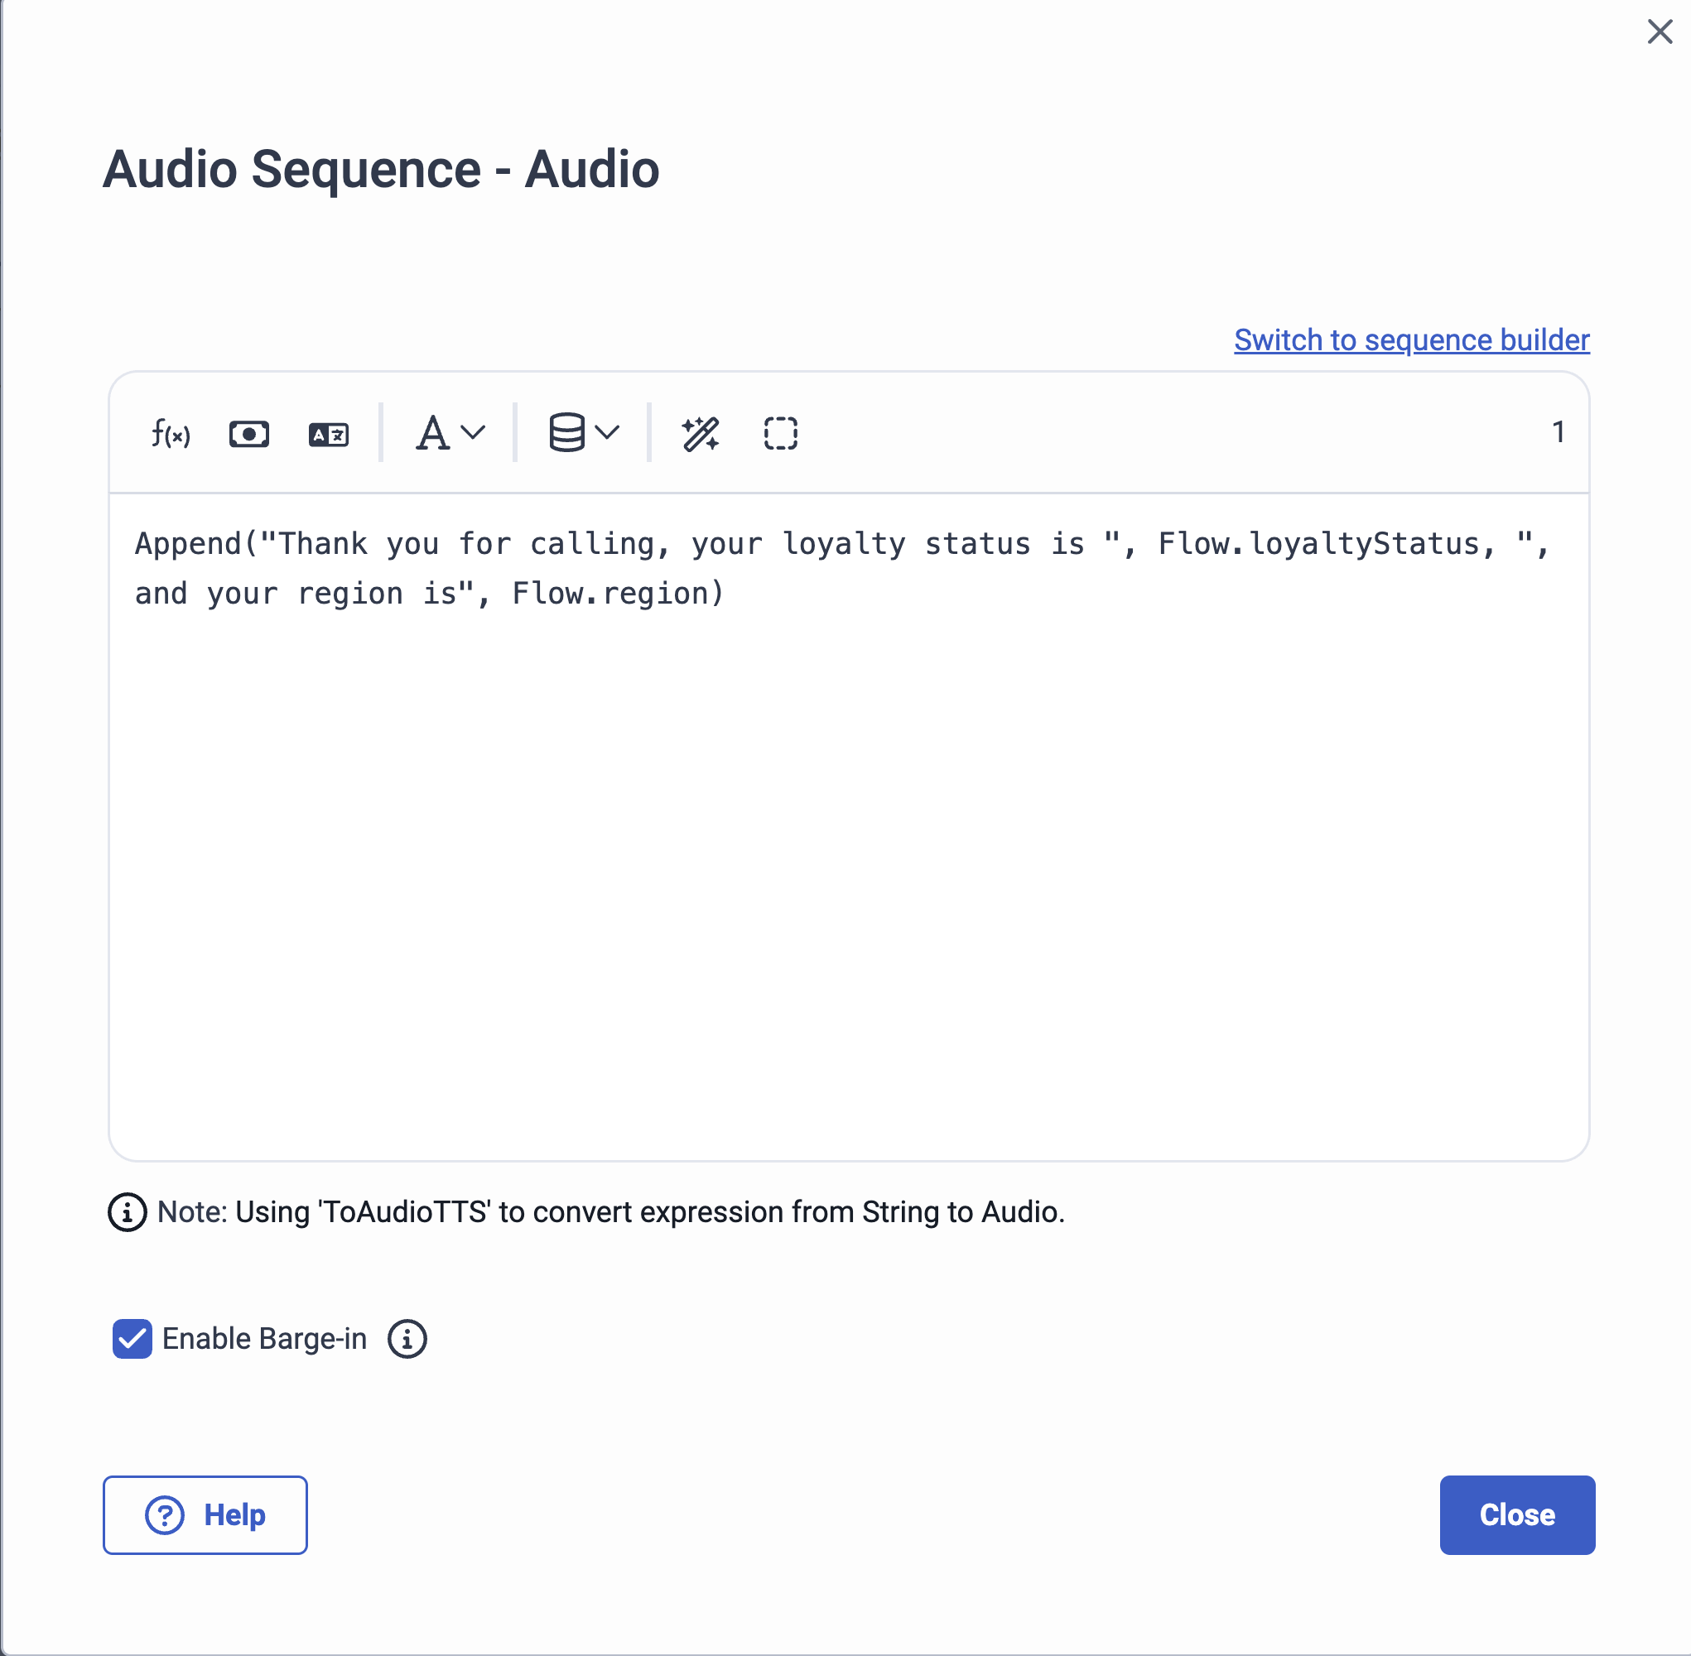Click the Enable Barge-in label text
Image resolution: width=1691 pixels, height=1656 pixels.
pos(264,1339)
